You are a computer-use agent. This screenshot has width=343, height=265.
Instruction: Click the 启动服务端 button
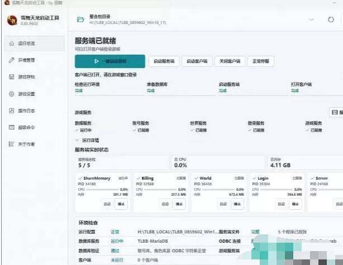[x=164, y=61]
